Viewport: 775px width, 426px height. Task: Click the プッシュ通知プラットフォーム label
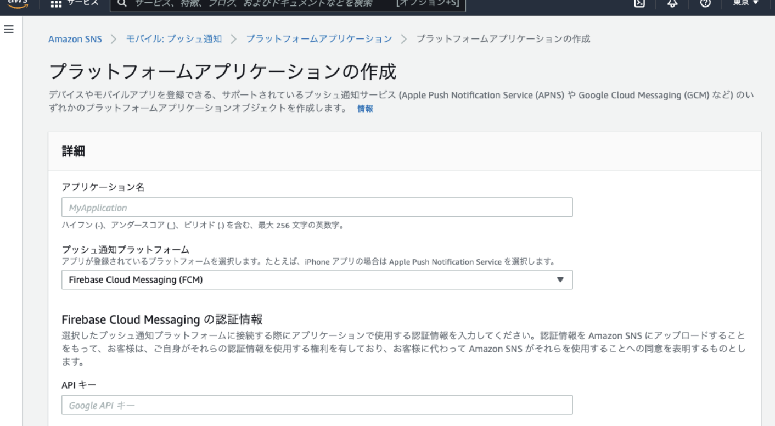[x=126, y=250]
